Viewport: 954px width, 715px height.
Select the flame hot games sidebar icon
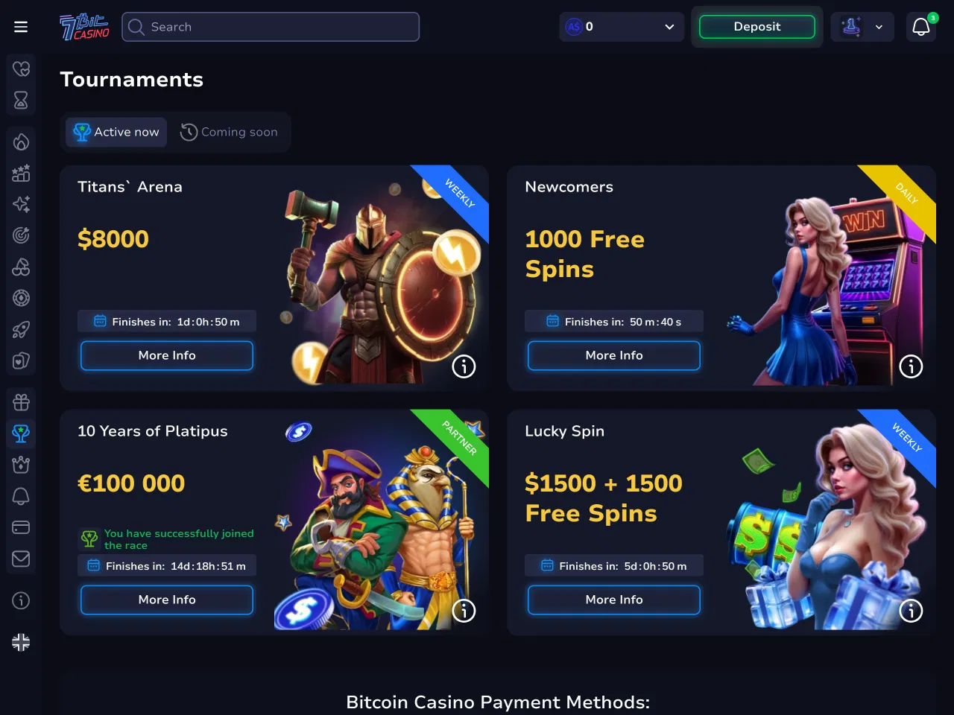(x=21, y=142)
